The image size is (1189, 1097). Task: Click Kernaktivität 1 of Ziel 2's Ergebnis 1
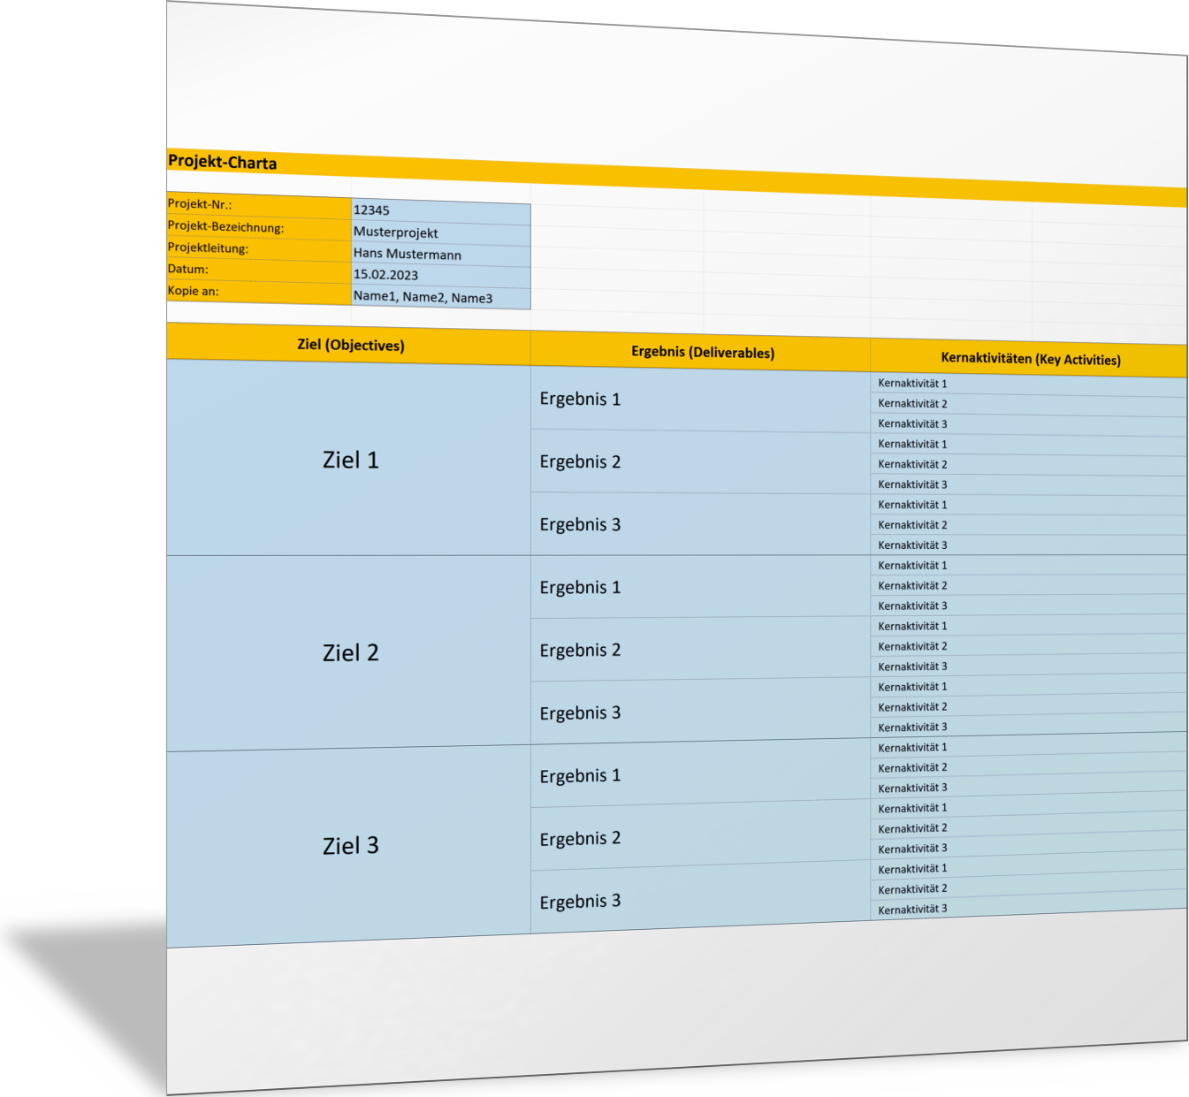click(x=1029, y=566)
